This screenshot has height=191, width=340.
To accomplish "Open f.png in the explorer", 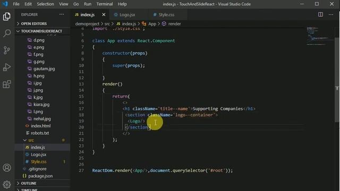I will tap(38, 54).
